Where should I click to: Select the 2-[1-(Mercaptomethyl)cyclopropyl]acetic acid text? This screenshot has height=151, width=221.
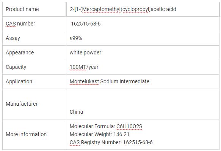123,10
